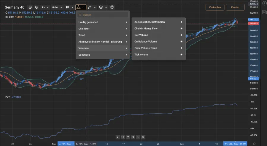Jump to latest bar with end arrow
This screenshot has width=267, height=146.
tap(143, 137)
